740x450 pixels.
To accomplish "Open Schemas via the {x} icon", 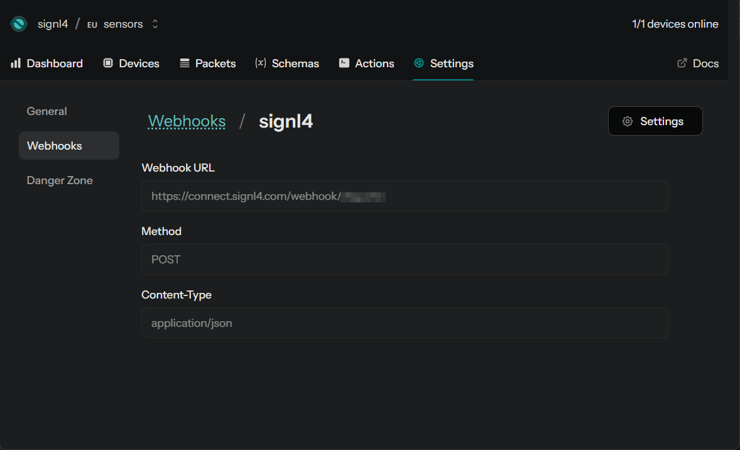I will point(261,63).
